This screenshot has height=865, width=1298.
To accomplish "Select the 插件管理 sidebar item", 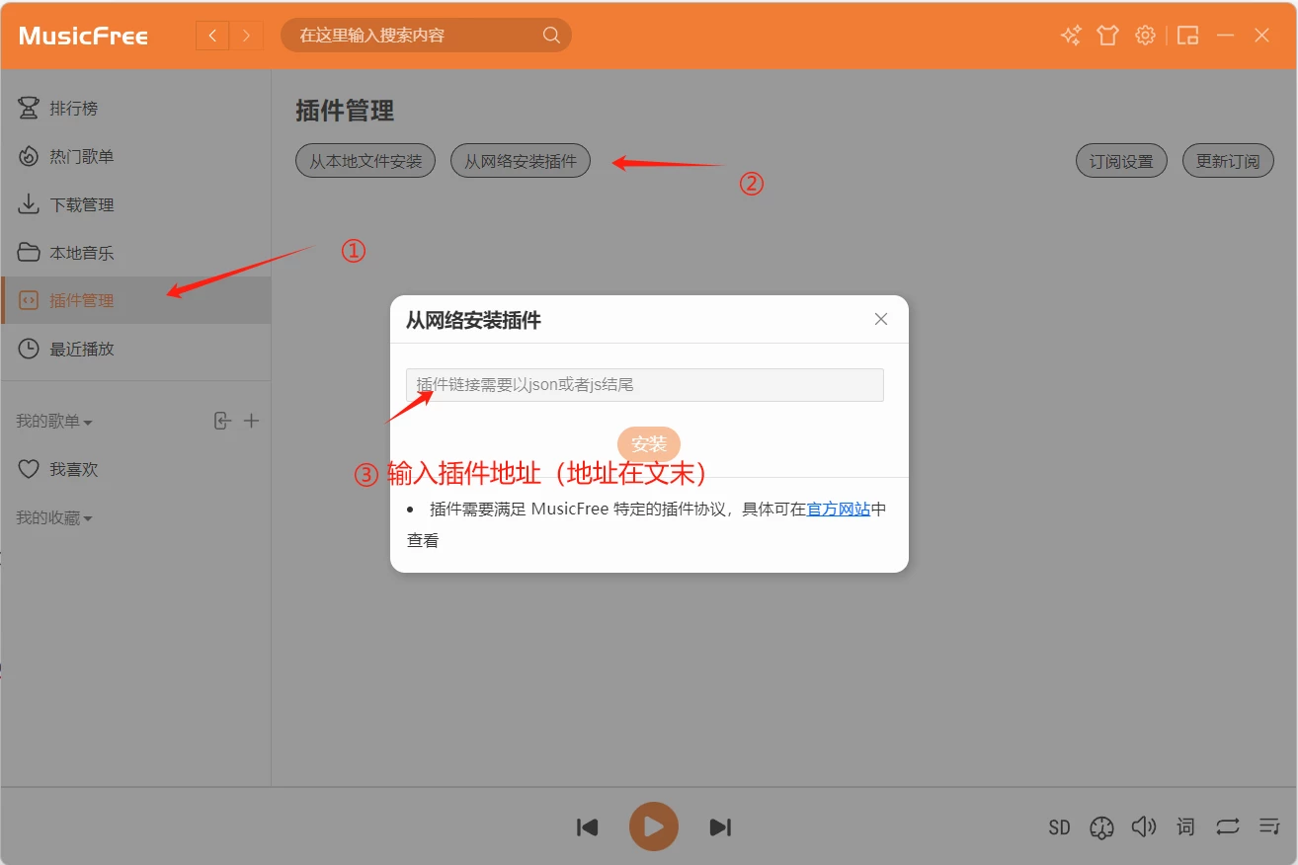I will [x=135, y=300].
